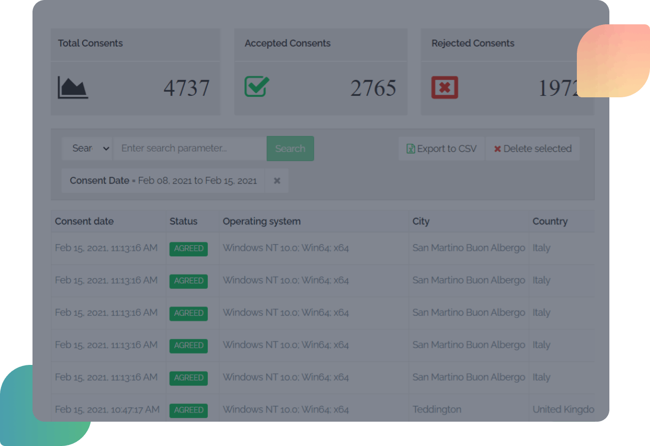Click the AGREED badge in Teddington row
650x446 pixels.
(x=188, y=410)
